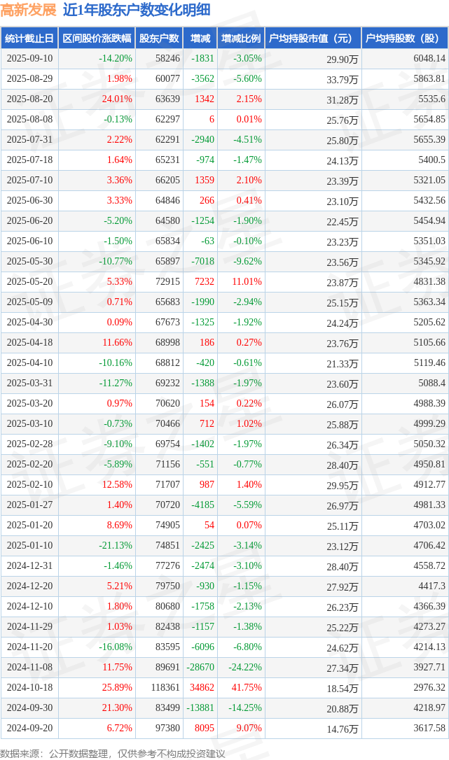The width and height of the screenshot is (449, 760).
Task: Click the 高新发展 stock name title
Action: click(x=29, y=10)
